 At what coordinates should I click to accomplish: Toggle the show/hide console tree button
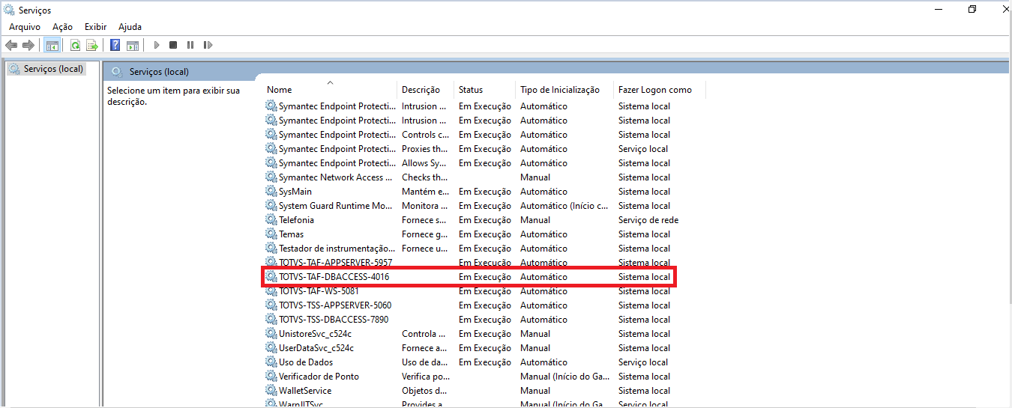click(52, 45)
